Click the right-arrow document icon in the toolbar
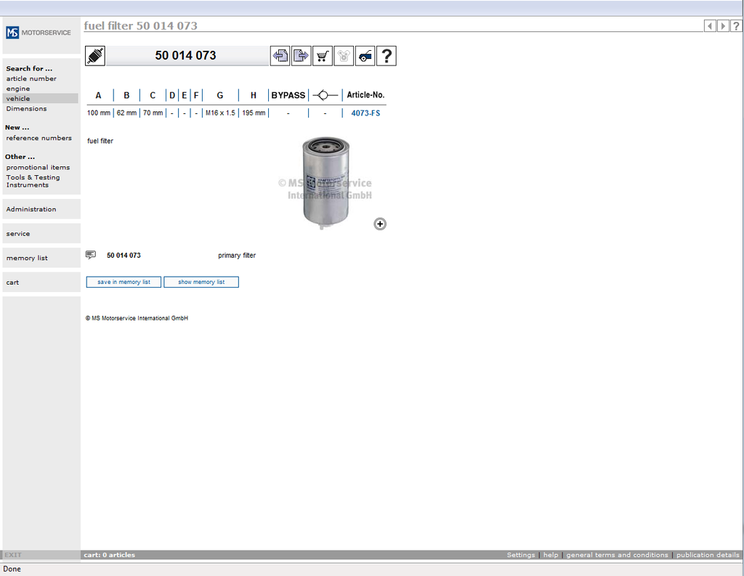 (301, 56)
